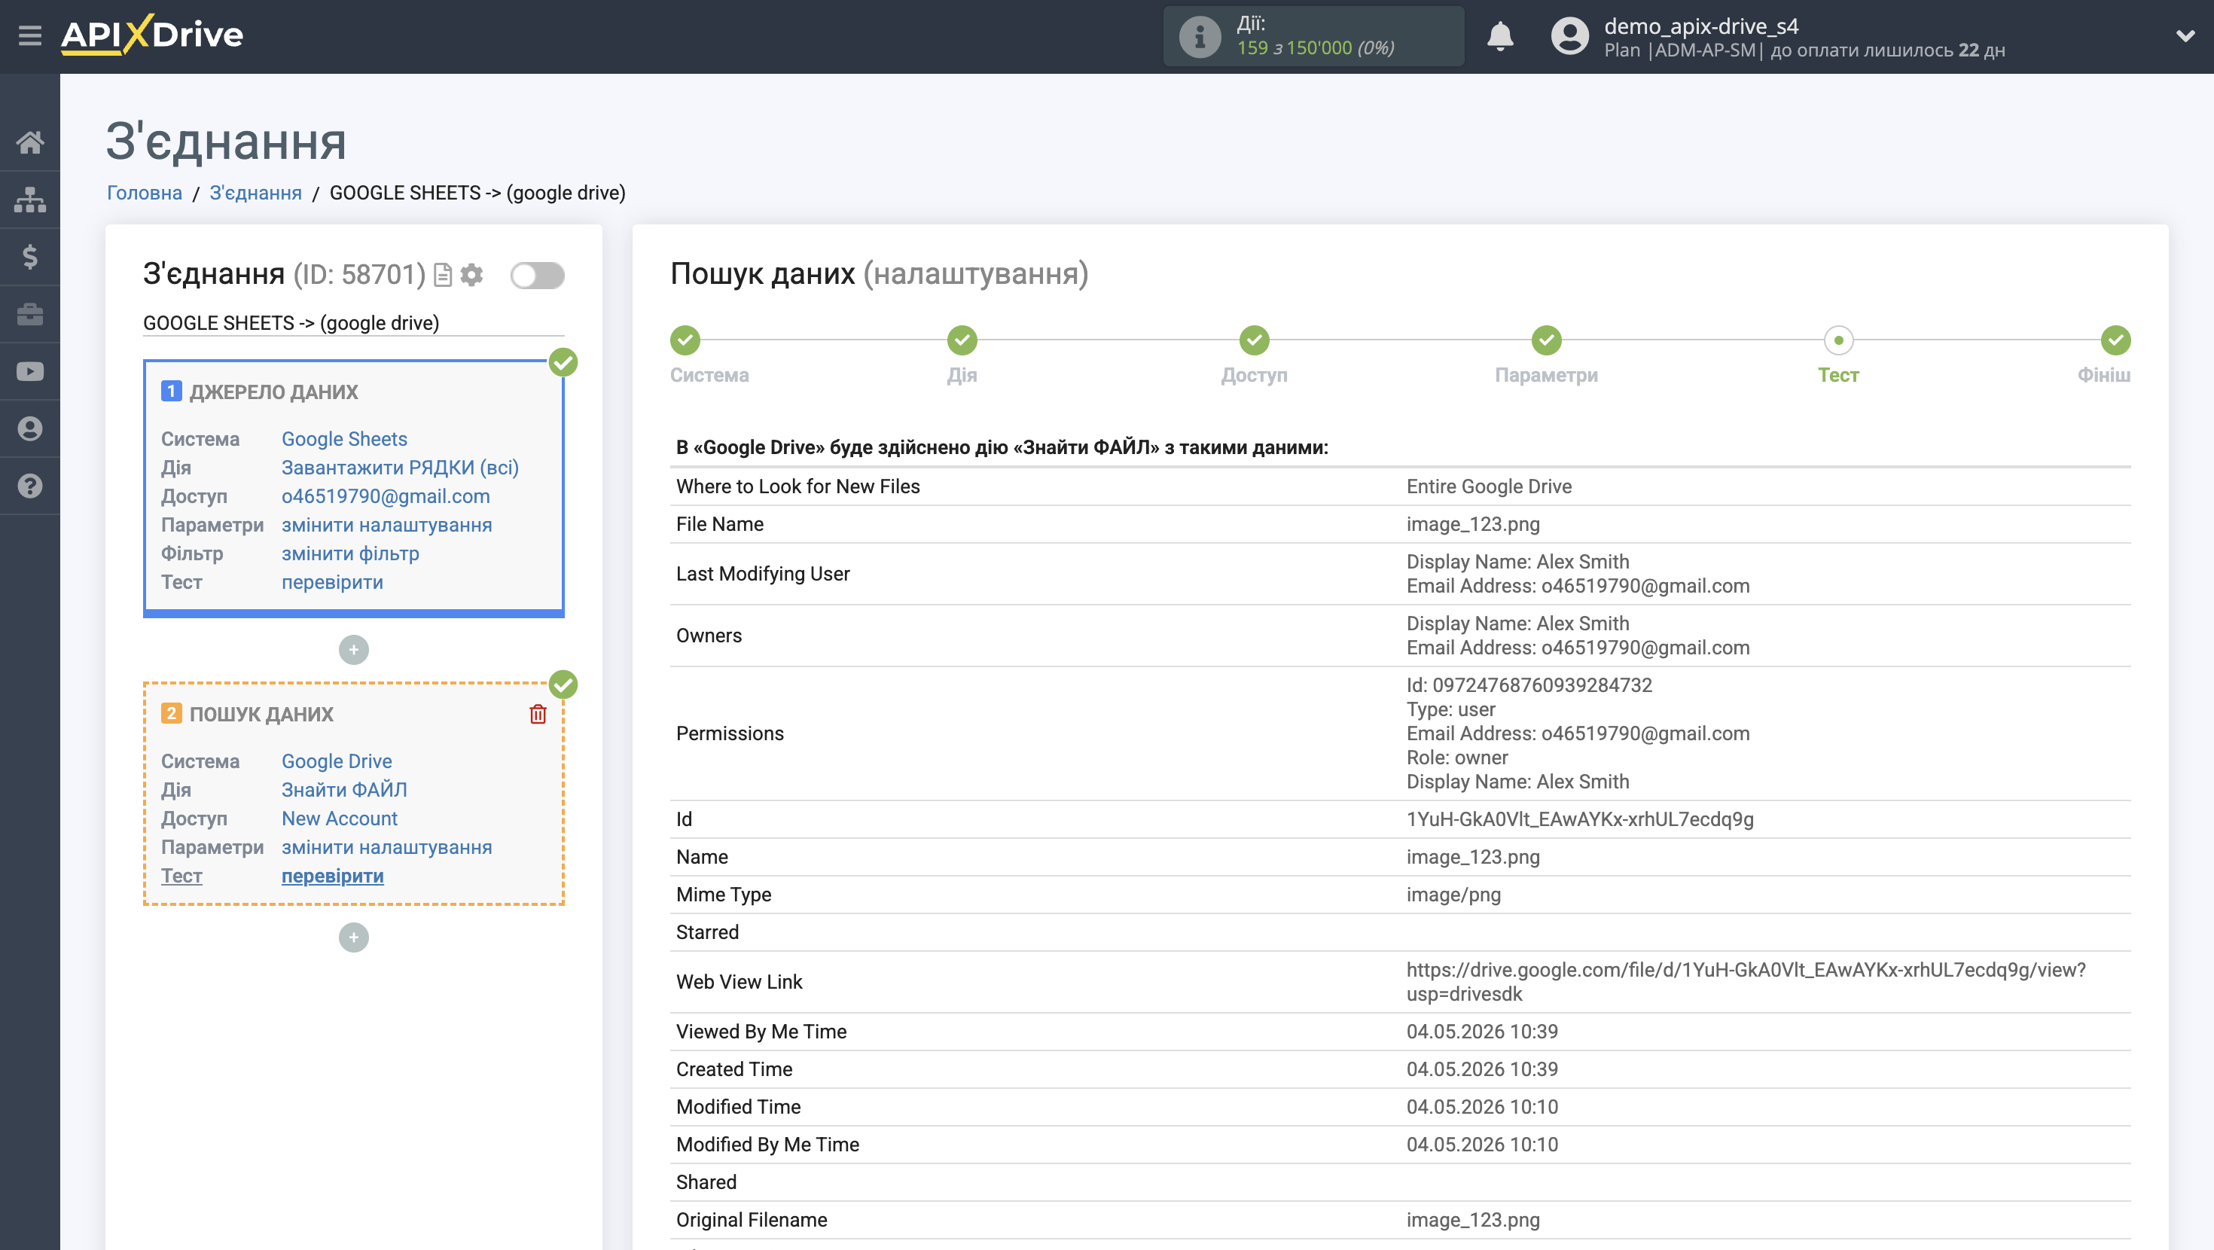Open the hamburger menu
This screenshot has width=2214, height=1250.
click(x=30, y=36)
